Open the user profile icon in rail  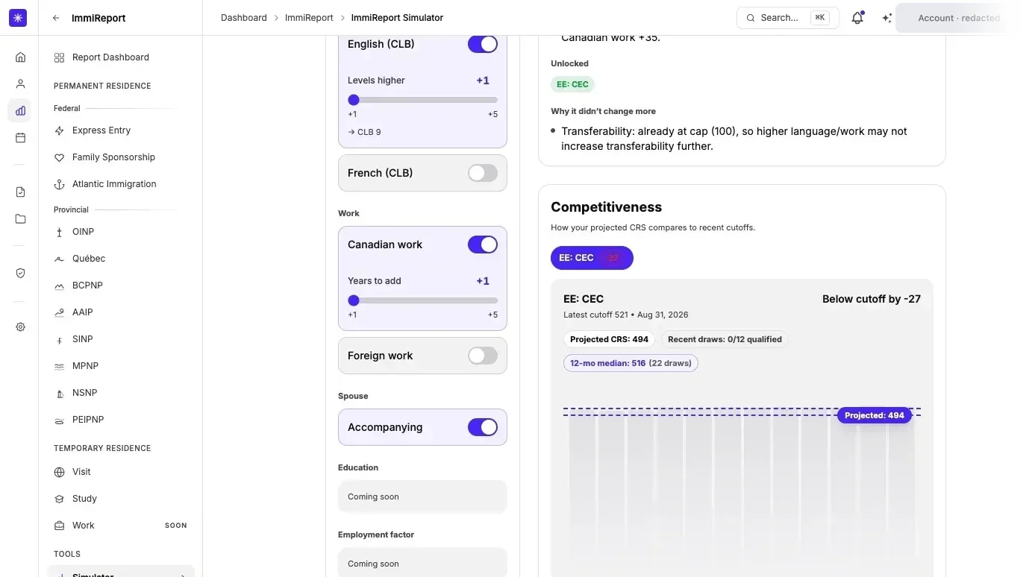(x=20, y=84)
